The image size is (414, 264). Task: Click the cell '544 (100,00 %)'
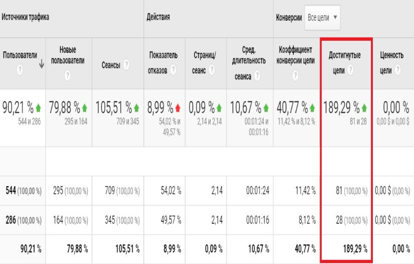(x=24, y=191)
